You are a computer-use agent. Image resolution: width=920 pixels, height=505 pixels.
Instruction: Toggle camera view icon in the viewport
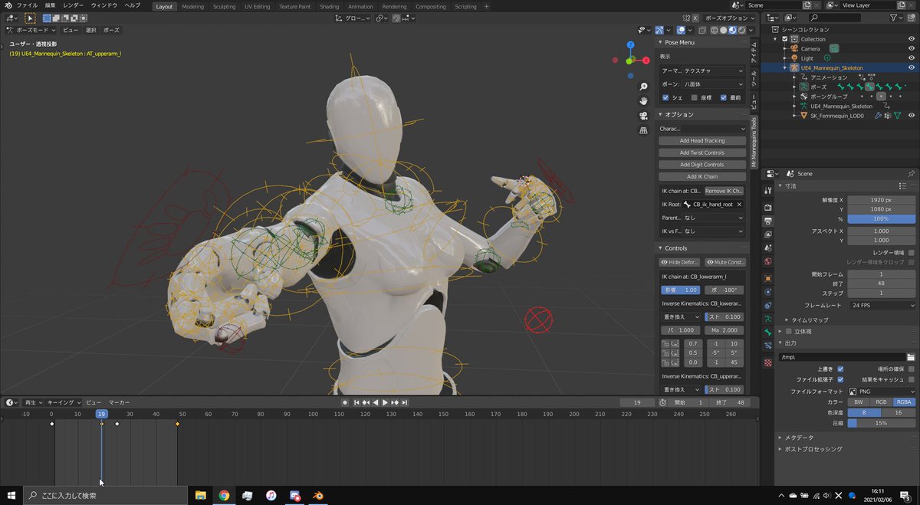coord(644,116)
